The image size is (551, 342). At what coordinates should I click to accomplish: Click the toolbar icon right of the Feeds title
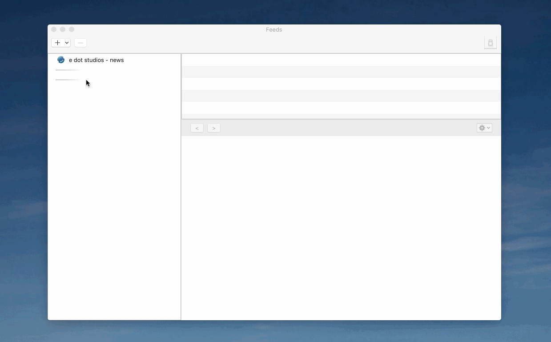(x=491, y=43)
